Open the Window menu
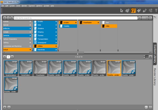Screen dimensions: 158x110 pos(39,6)
